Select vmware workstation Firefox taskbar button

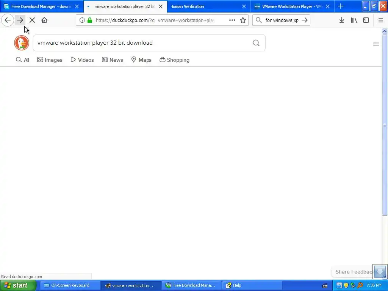tap(131, 286)
